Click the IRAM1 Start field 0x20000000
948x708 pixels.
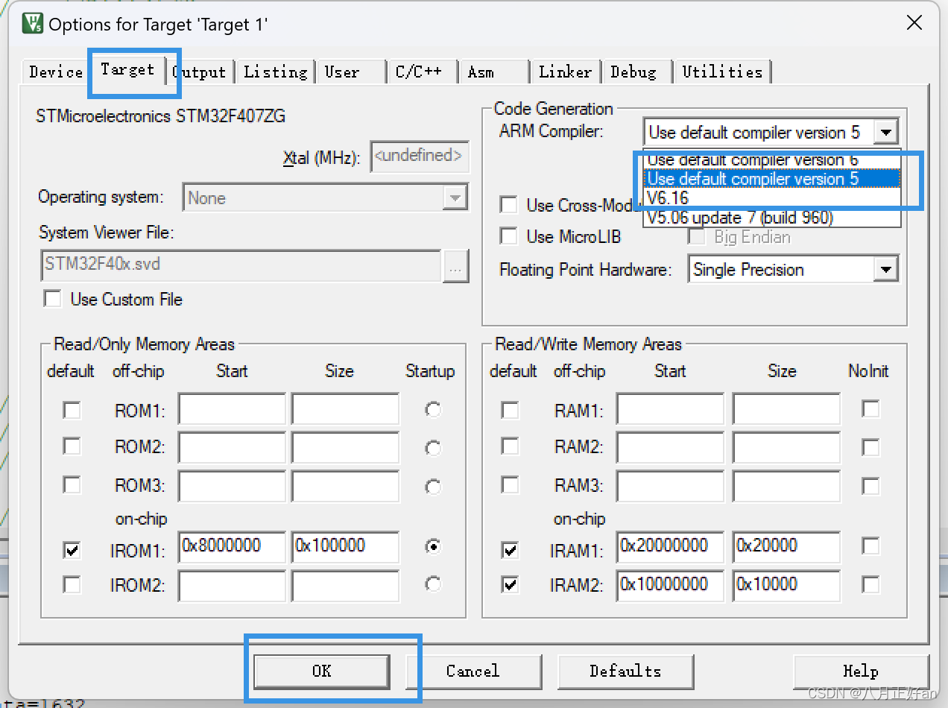[670, 546]
